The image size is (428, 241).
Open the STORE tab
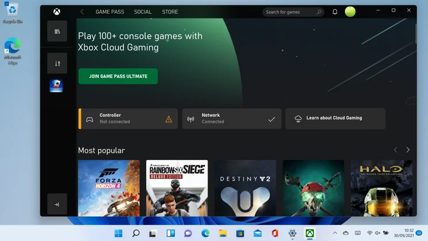click(170, 12)
